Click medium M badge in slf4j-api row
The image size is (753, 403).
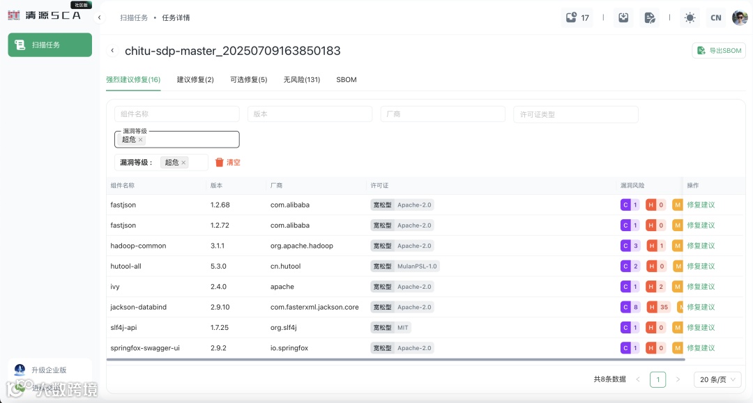coord(677,327)
